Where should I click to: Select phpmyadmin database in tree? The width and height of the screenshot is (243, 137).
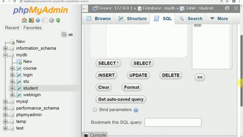(x=29, y=115)
